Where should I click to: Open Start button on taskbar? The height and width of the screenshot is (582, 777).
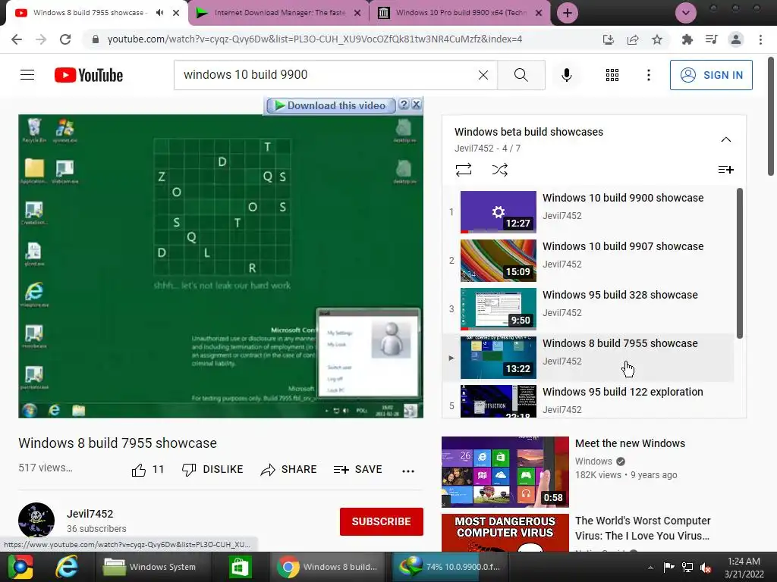click(x=20, y=567)
